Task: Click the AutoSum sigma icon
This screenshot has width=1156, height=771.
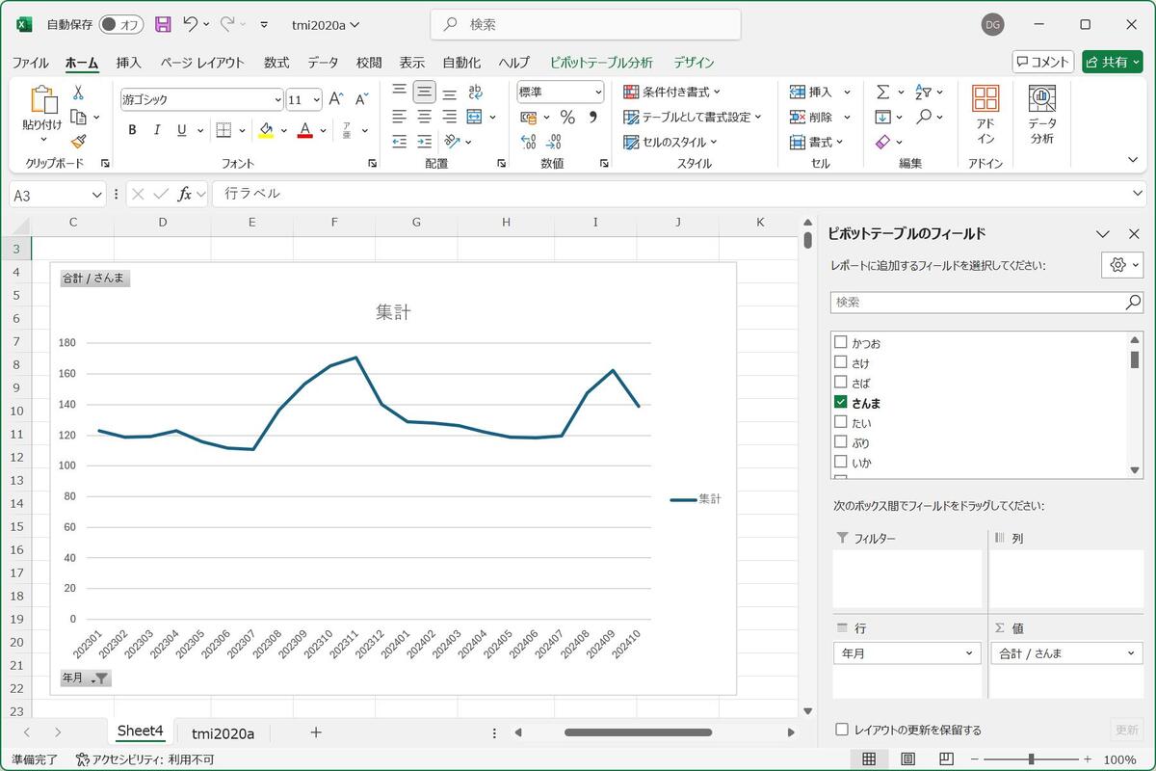Action: [882, 93]
